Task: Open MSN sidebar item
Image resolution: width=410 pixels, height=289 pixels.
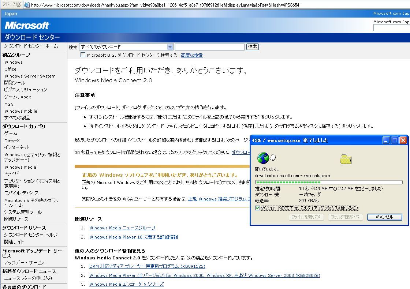Action: point(9,104)
